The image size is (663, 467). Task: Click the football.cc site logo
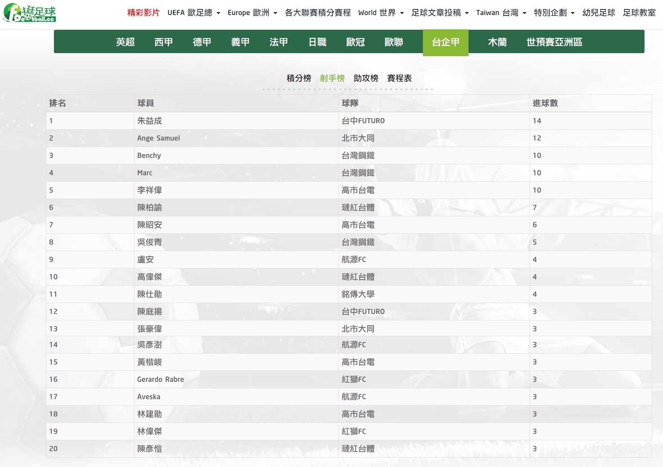point(29,12)
